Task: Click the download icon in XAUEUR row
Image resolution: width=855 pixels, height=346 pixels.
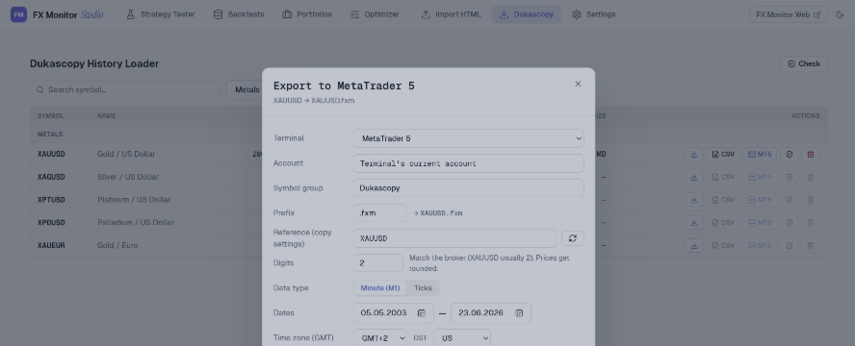Action: (694, 245)
